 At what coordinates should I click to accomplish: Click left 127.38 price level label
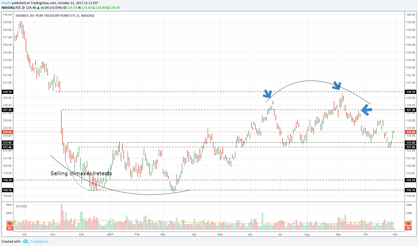pyautogui.click(x=7, y=110)
